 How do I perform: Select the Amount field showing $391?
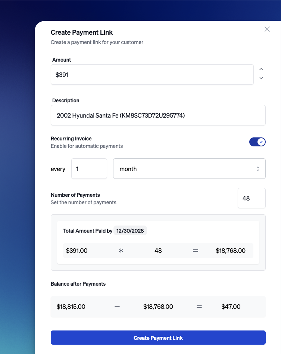point(152,75)
